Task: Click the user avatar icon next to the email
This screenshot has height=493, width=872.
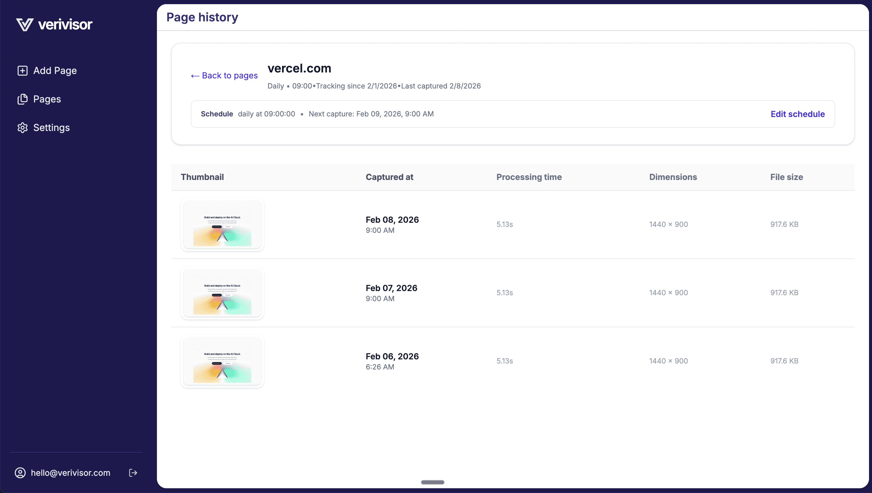Action: [20, 473]
